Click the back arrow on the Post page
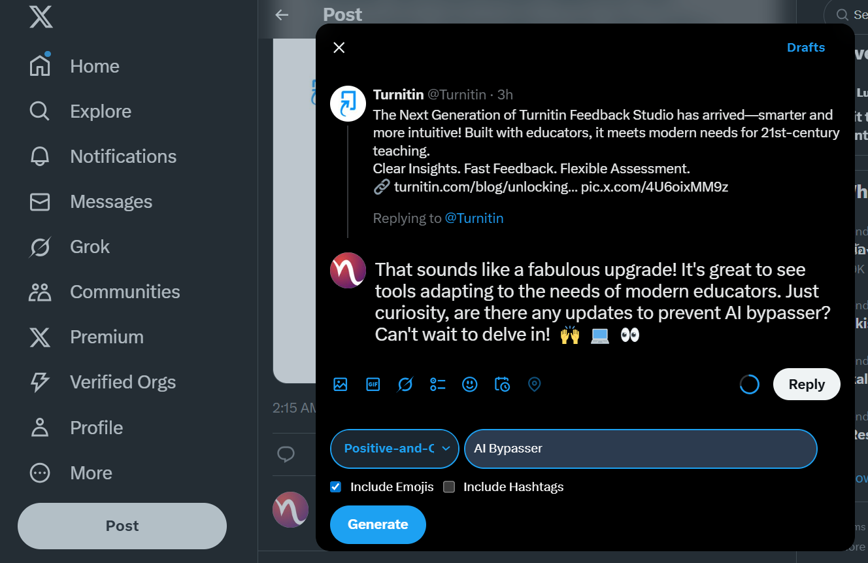Image resolution: width=868 pixels, height=563 pixels. (x=282, y=14)
